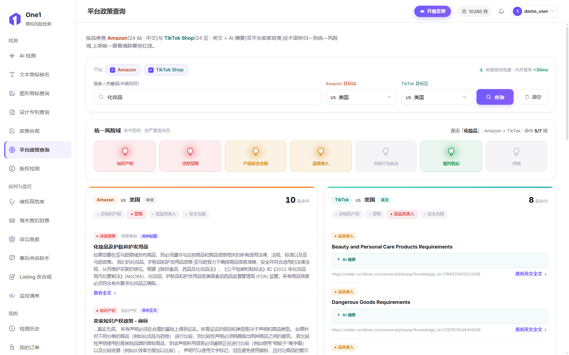The height and width of the screenshot is (355, 569).
Task: Open 查看全文 link under 化妆品及护肤和护发用品
Action: [x=105, y=293]
